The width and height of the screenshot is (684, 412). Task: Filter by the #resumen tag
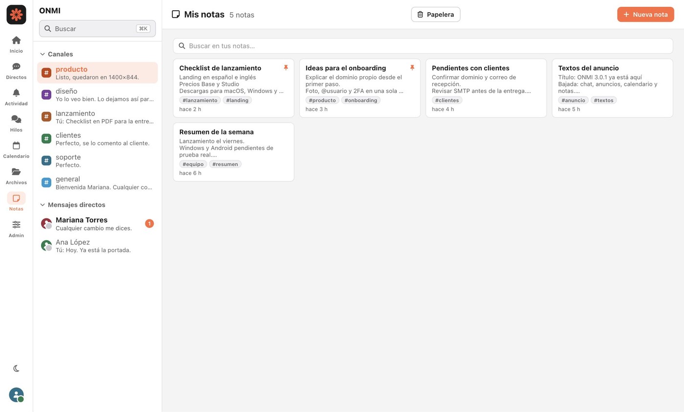point(225,164)
